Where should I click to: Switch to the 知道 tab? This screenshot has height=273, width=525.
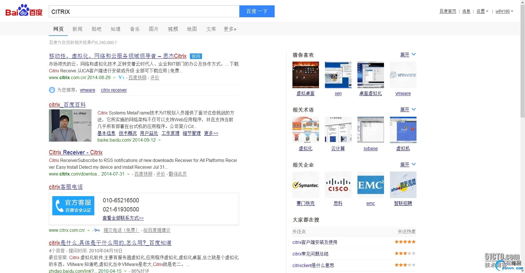click(x=116, y=29)
